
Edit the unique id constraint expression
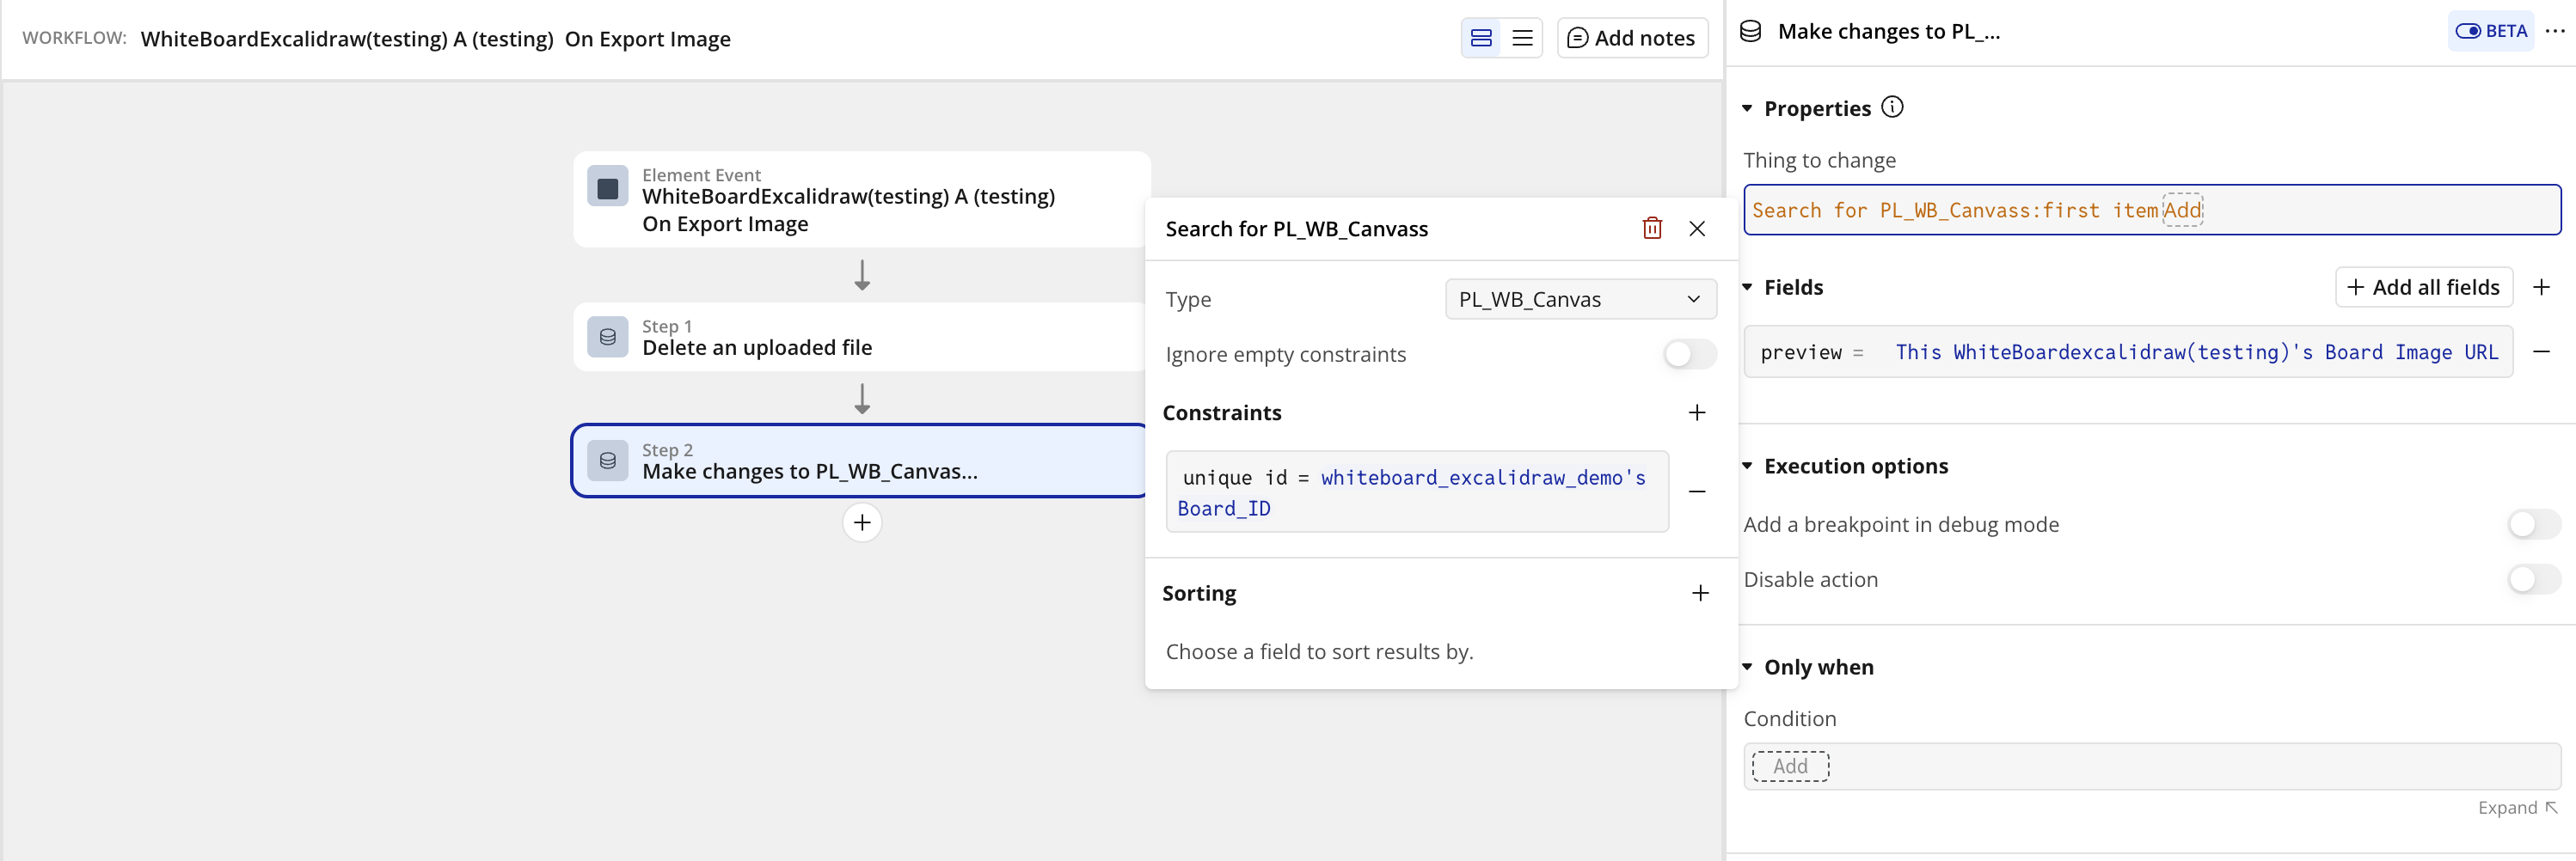(x=1417, y=492)
